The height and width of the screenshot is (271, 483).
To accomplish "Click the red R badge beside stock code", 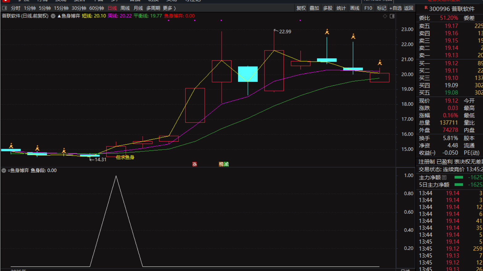I will 426,8.
